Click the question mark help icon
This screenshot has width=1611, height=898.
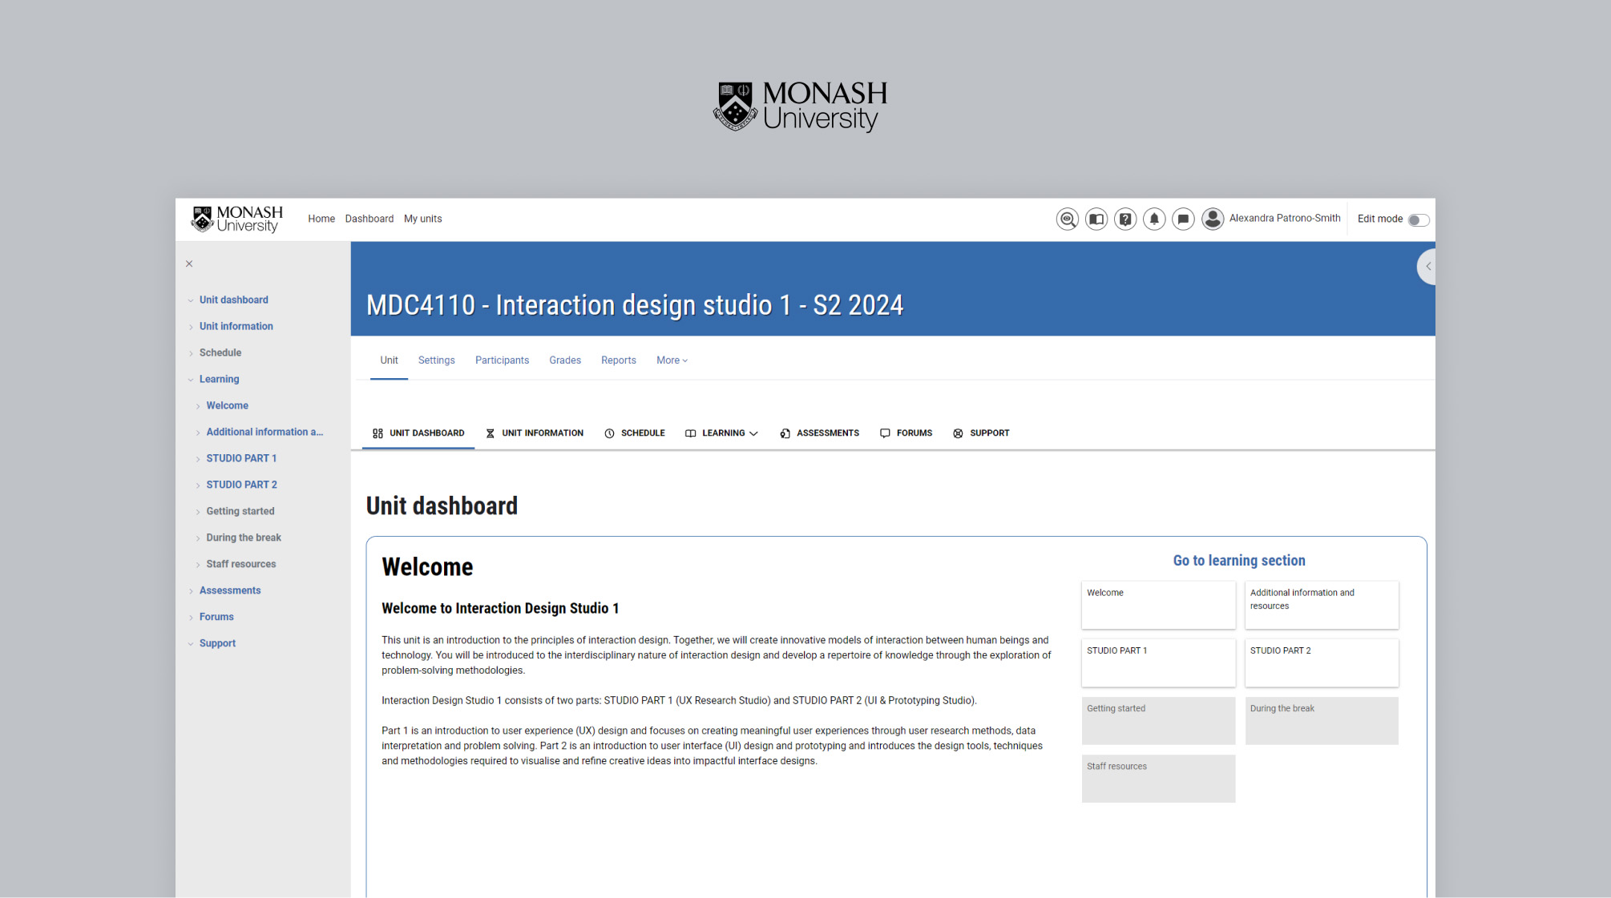pos(1124,219)
